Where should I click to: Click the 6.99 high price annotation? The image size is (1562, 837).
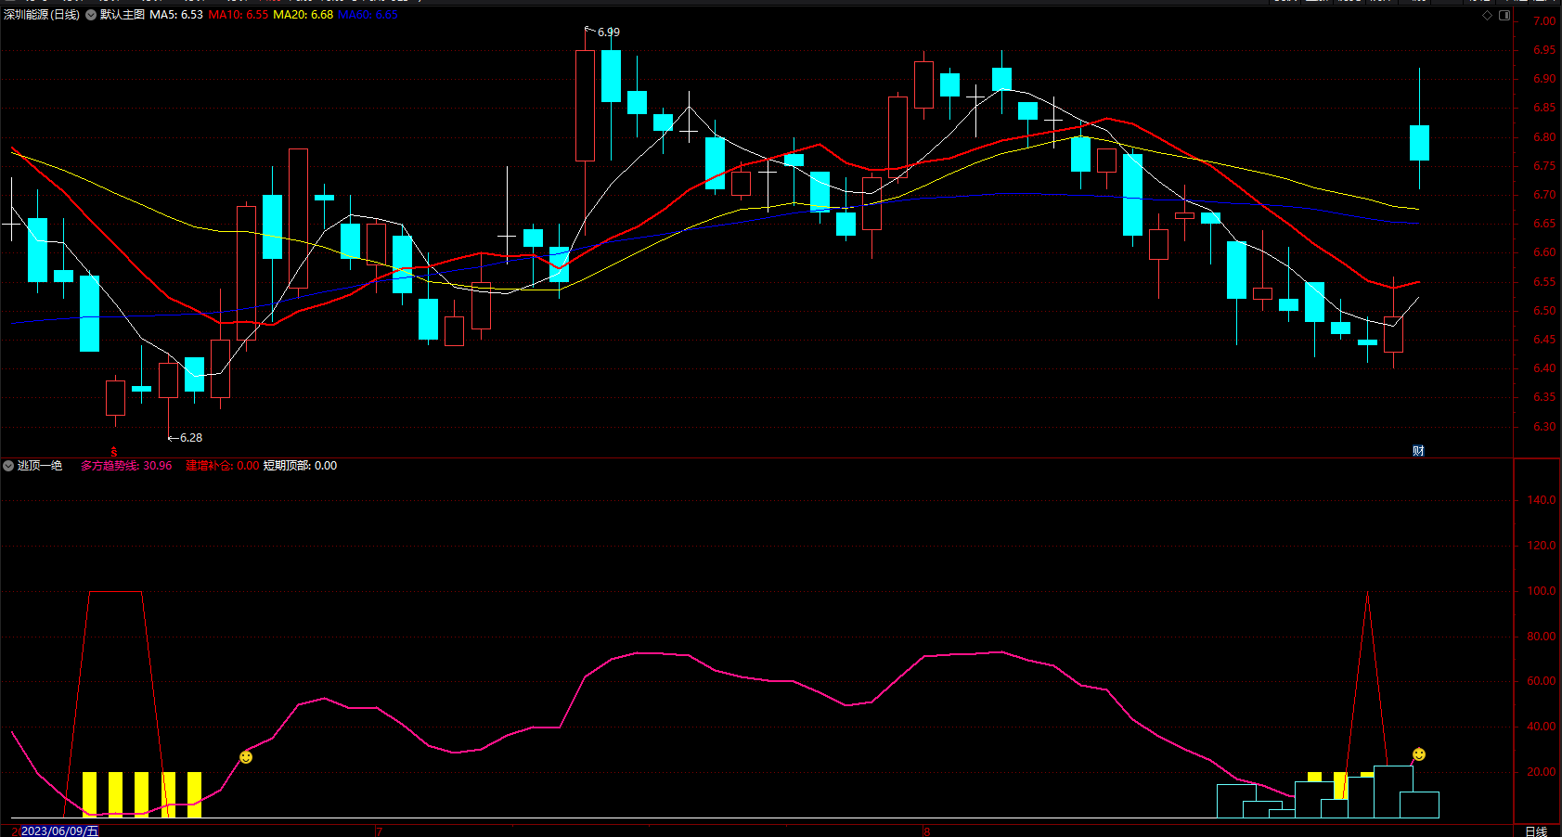click(x=609, y=32)
